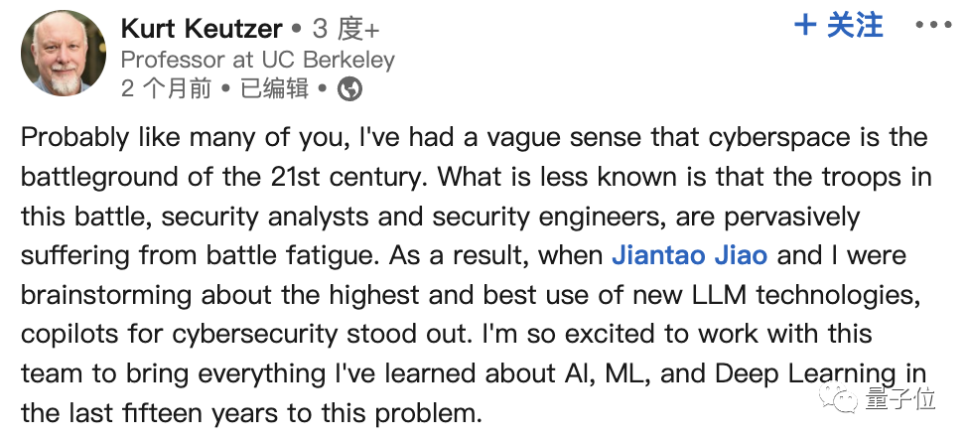Open the three-dot more options menu
Viewport: 967px width, 441px height.
[933, 25]
